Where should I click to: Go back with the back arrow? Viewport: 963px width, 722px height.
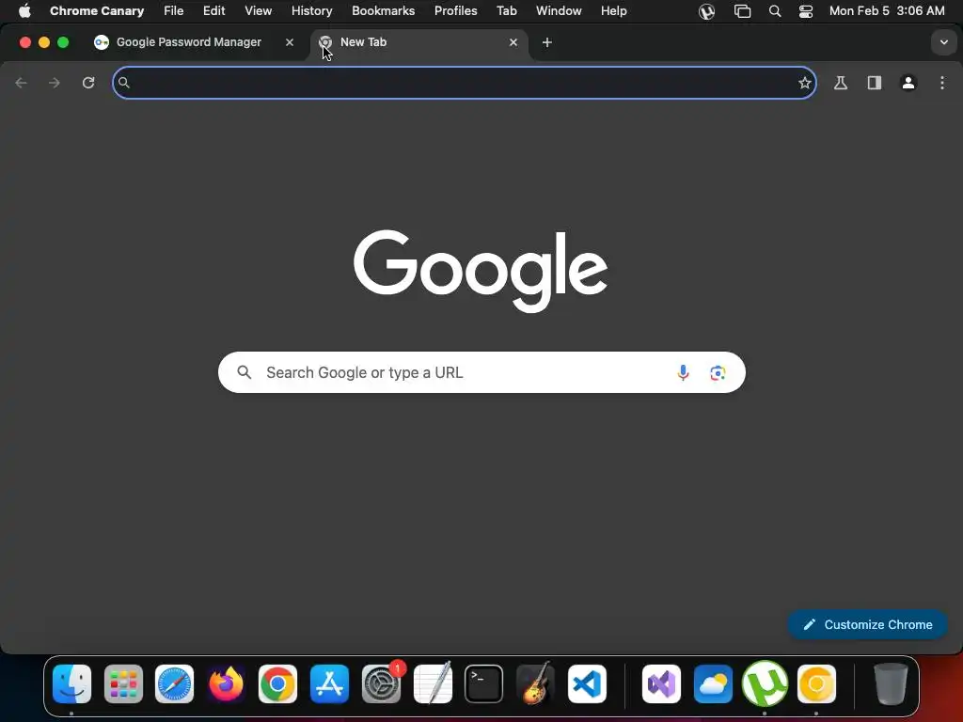(x=21, y=83)
